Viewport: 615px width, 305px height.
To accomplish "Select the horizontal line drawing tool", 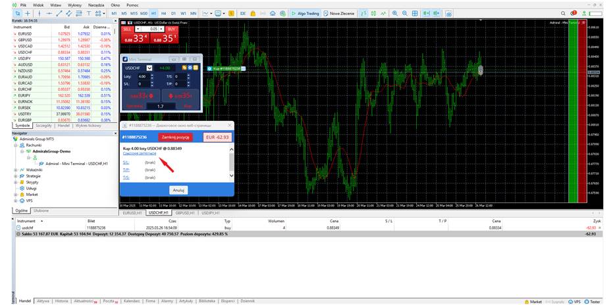I will point(49,13).
